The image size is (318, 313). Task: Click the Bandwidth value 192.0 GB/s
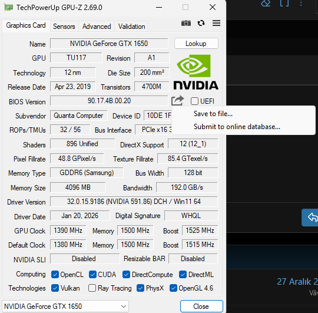pos(187,187)
